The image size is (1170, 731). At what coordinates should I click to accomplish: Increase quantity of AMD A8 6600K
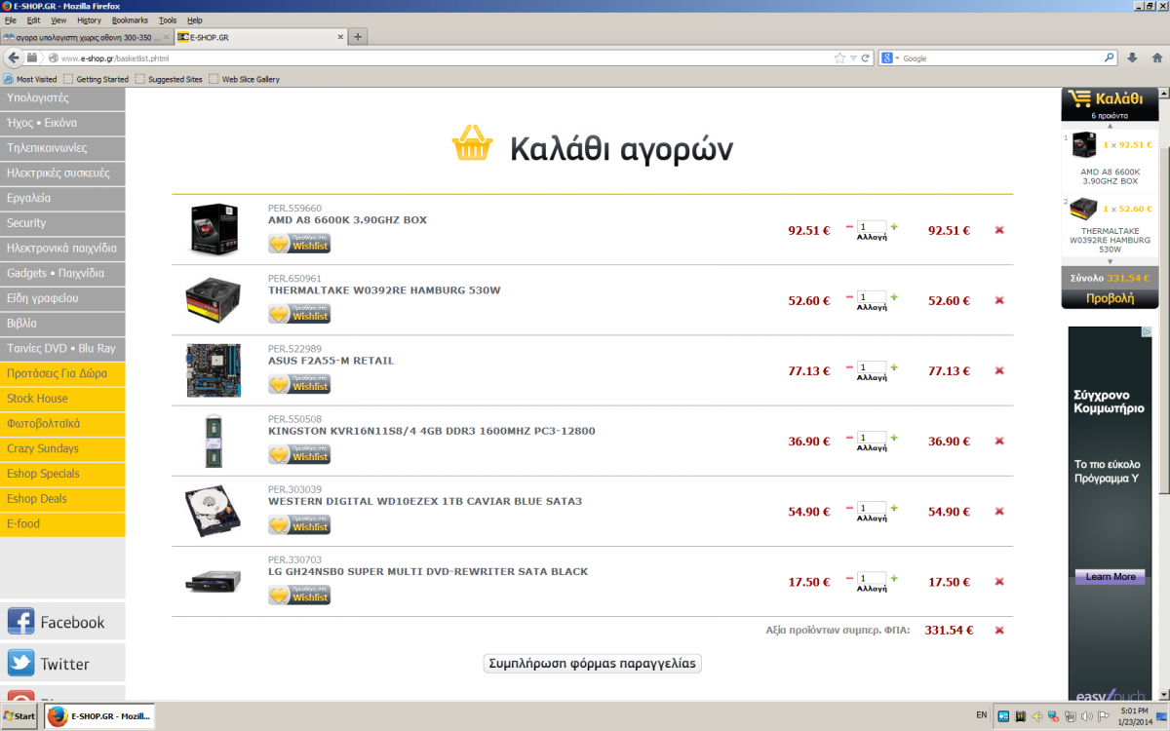894,226
